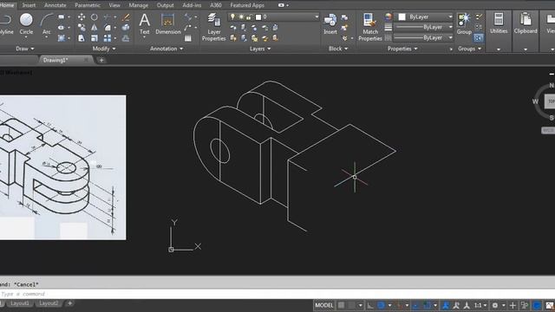Click the command line input field
Screen dimensions: 555x312
[277, 294]
